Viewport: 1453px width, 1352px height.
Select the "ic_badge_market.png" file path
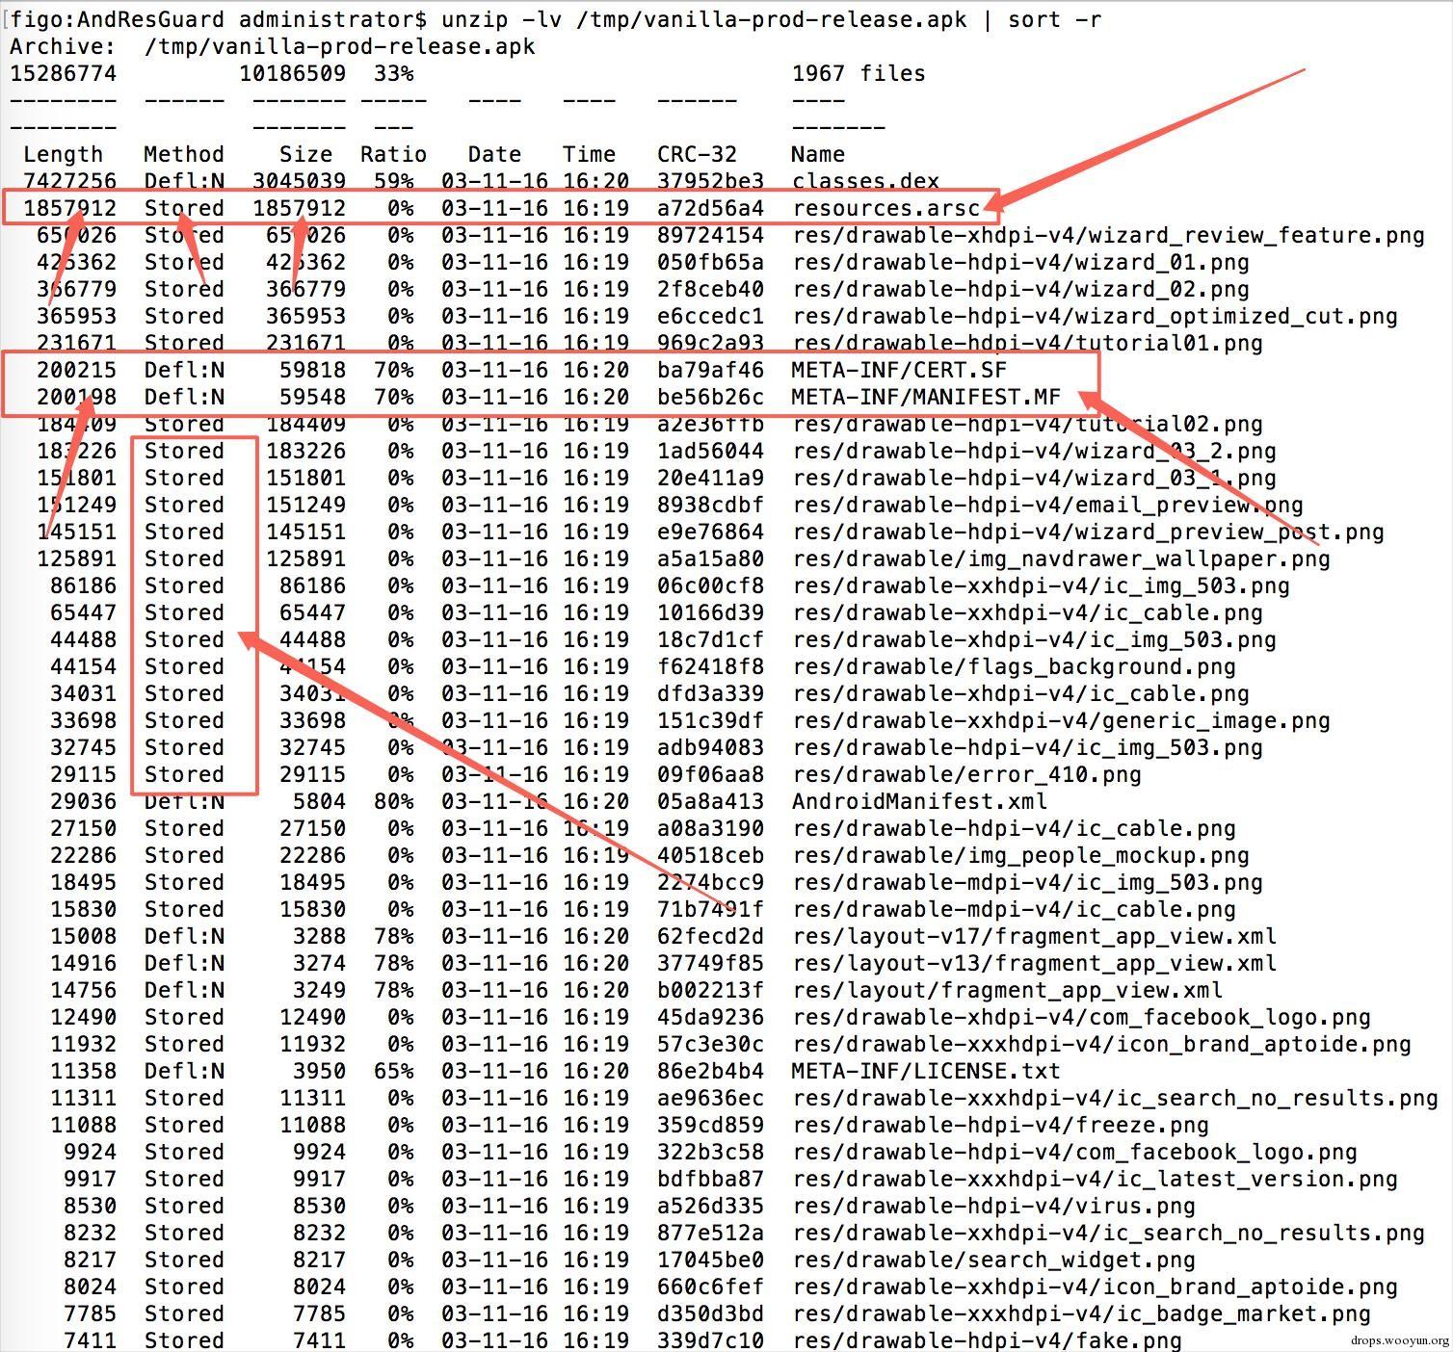[1081, 1313]
